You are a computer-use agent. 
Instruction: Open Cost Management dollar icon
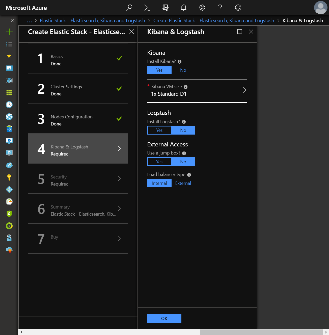coord(9,226)
